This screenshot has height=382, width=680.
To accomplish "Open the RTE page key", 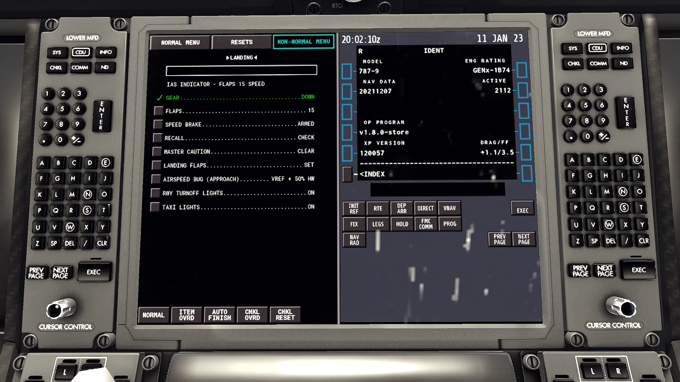I will [x=378, y=208].
